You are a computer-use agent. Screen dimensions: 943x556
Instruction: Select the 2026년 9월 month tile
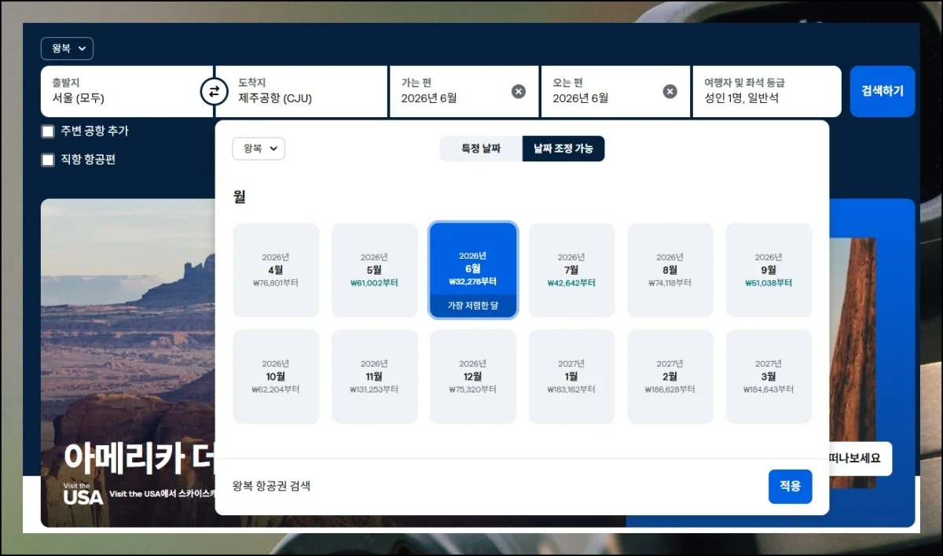pyautogui.click(x=769, y=270)
